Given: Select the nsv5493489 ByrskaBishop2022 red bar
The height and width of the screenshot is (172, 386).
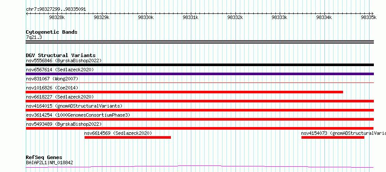Looking at the screenshot, I should click(200, 128).
